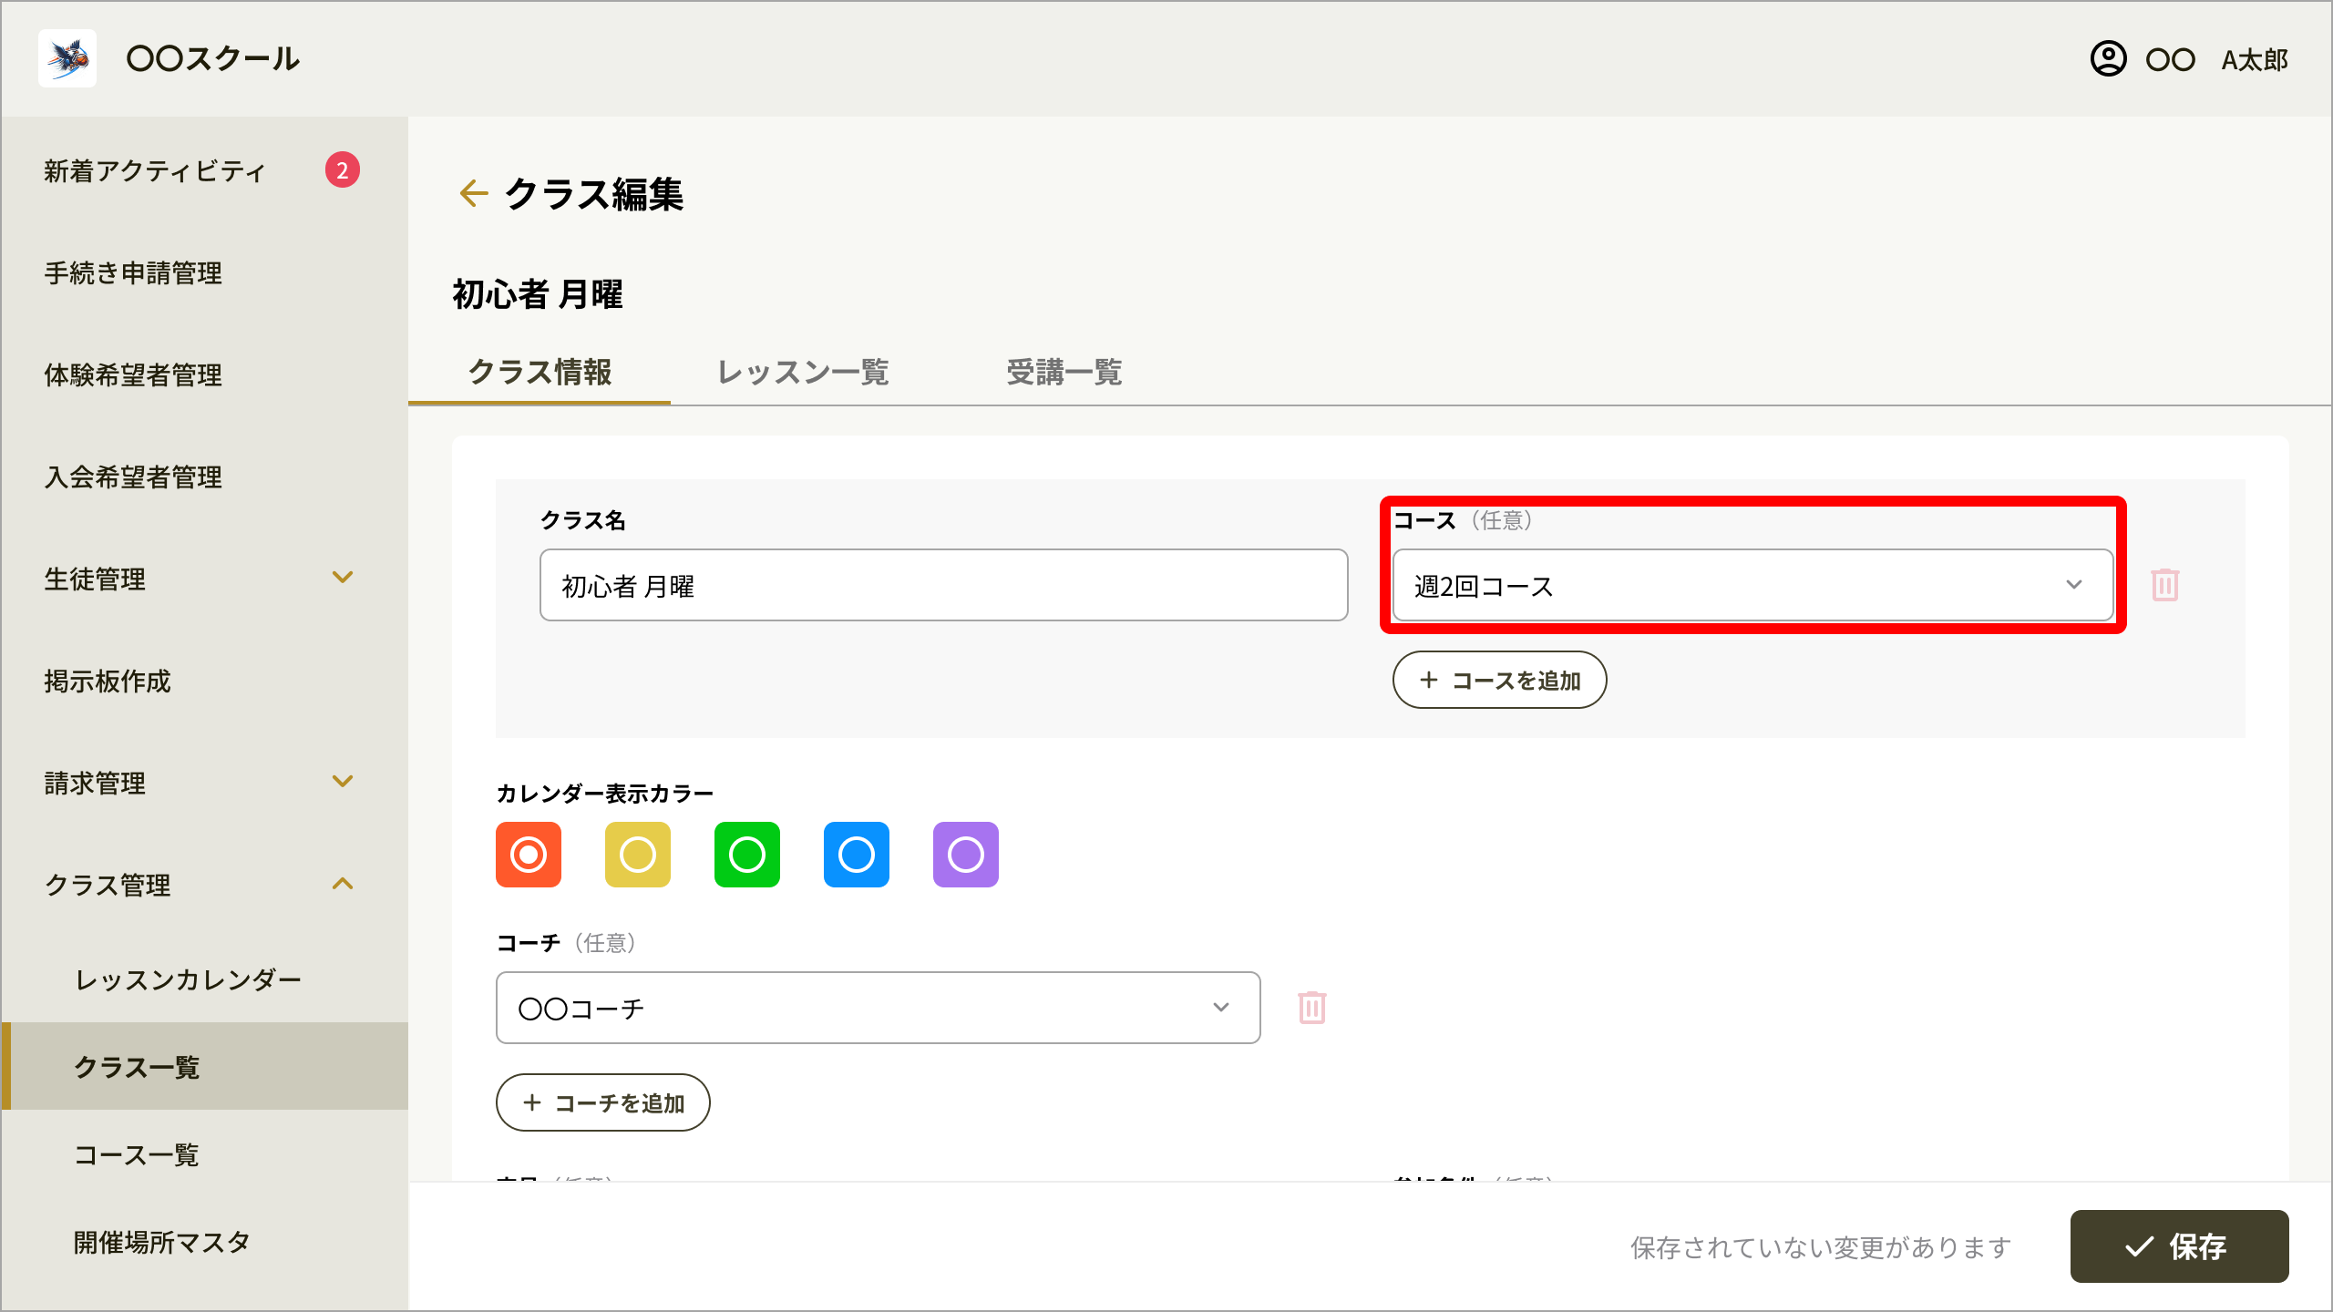Save changes with the 保存 button
Screen dimensions: 2333x1312
pos(2179,1246)
